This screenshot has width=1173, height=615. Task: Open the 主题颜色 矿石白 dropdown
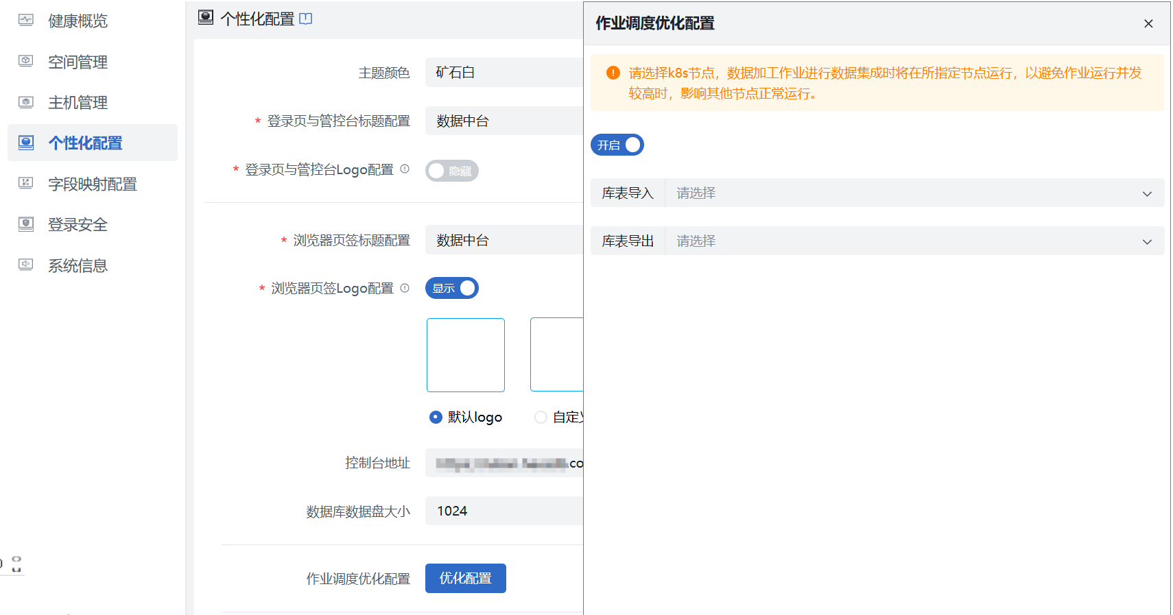click(x=504, y=73)
